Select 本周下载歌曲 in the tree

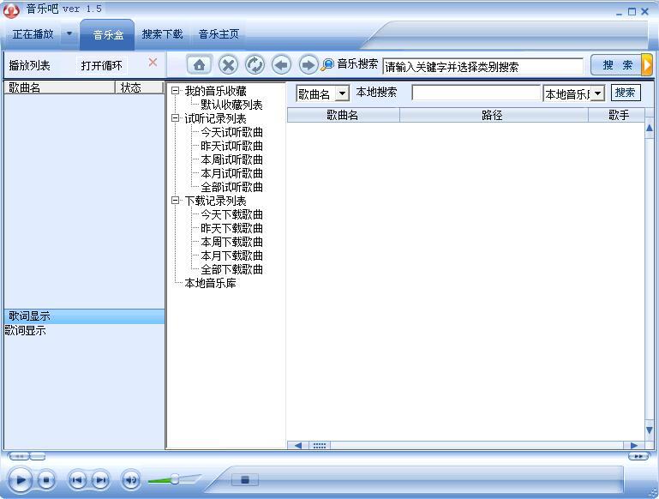tap(231, 242)
